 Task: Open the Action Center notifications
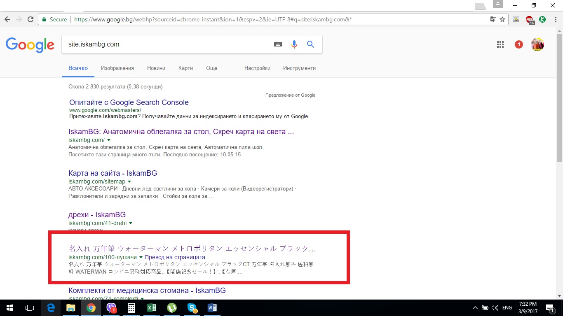point(550,308)
